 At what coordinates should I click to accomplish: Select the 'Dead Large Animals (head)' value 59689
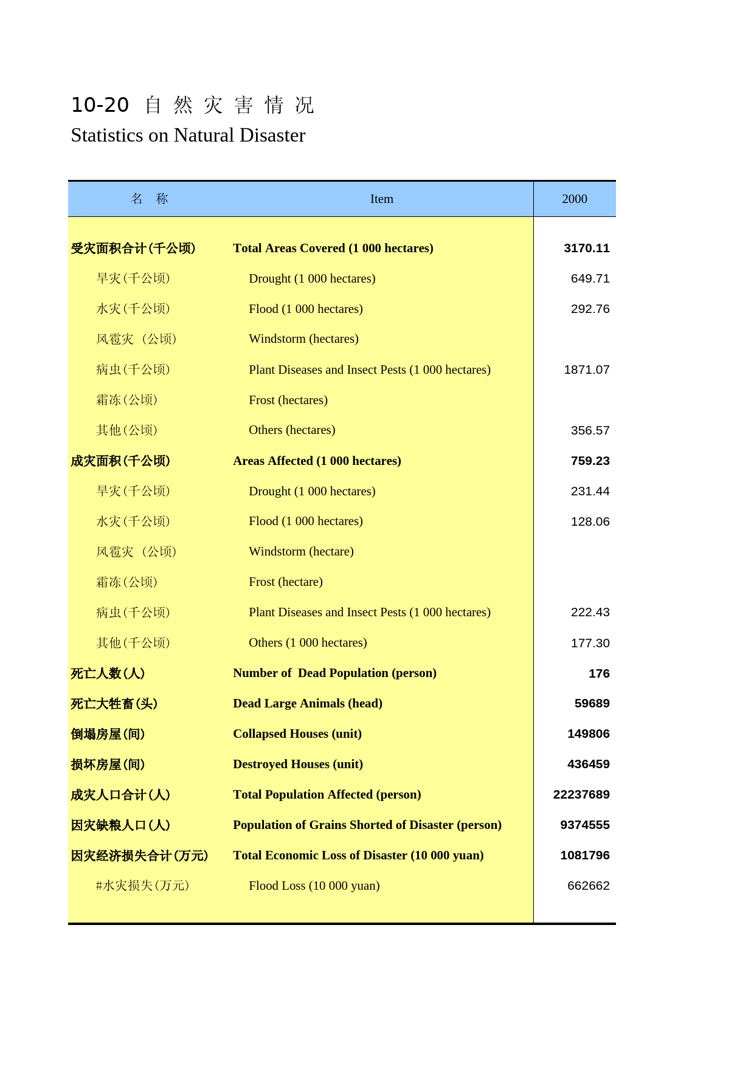click(x=592, y=703)
